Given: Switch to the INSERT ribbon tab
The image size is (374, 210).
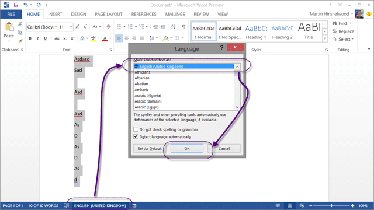Looking at the screenshot, I should (x=55, y=14).
